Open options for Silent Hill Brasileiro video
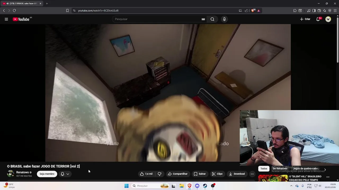The width and height of the screenshot is (339, 190). 328,177
